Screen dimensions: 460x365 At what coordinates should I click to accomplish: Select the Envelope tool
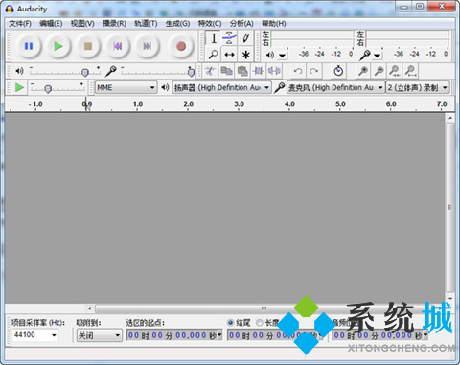[229, 38]
